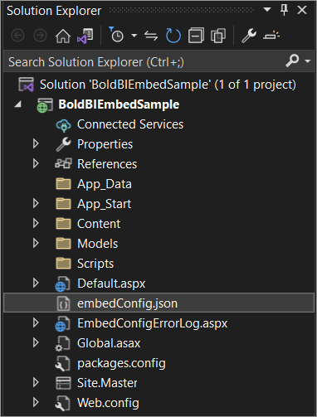Expand the Global.asax node

pos(36,342)
